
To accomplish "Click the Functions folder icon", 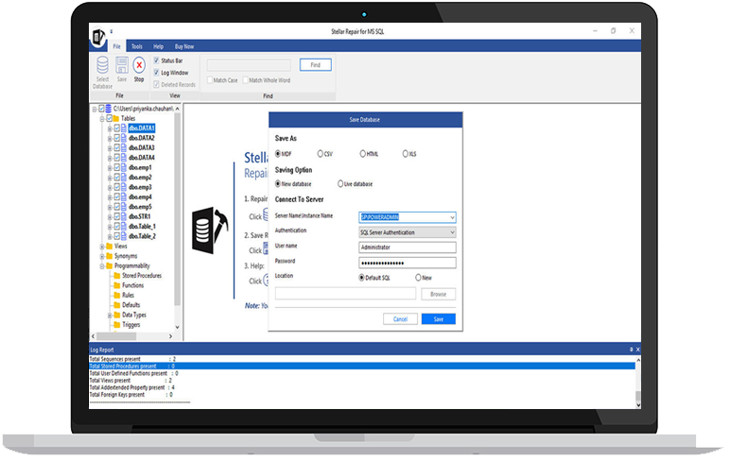I will click(x=117, y=285).
